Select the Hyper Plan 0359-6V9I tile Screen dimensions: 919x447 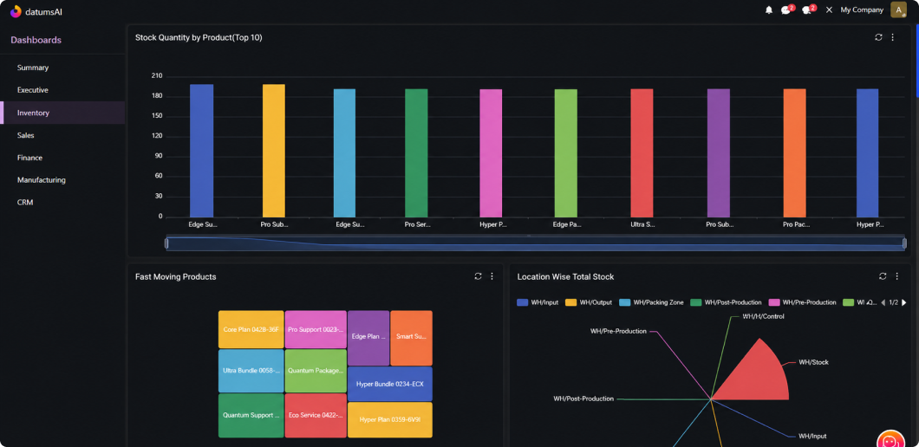tap(390, 419)
